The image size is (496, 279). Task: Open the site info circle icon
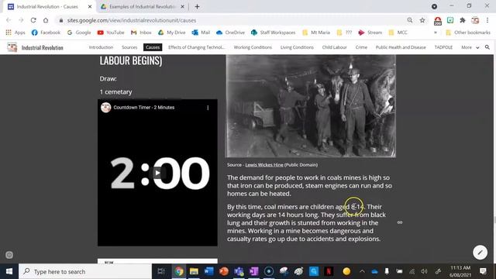pyautogui.click(x=9, y=255)
